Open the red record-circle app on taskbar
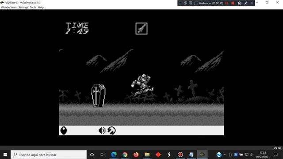 click(180, 155)
